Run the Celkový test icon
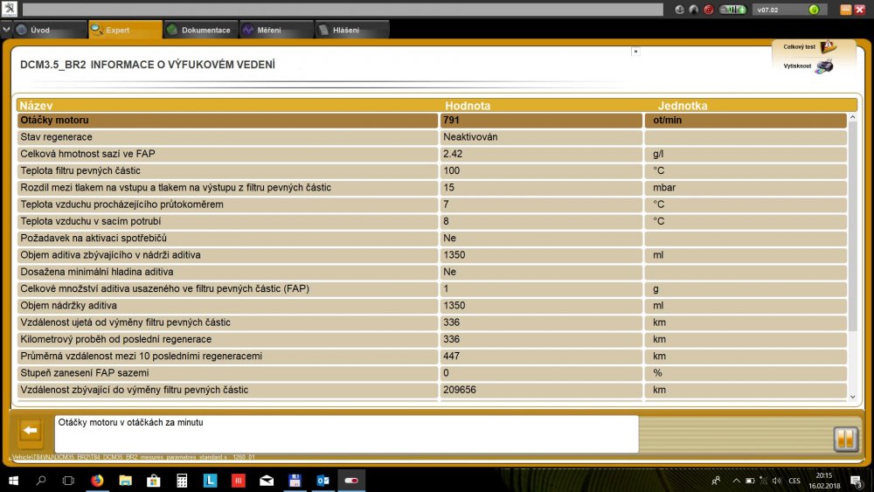 (x=828, y=47)
